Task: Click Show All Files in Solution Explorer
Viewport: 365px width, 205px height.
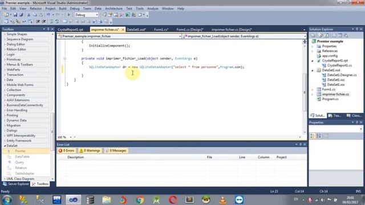Action: (x=321, y=35)
